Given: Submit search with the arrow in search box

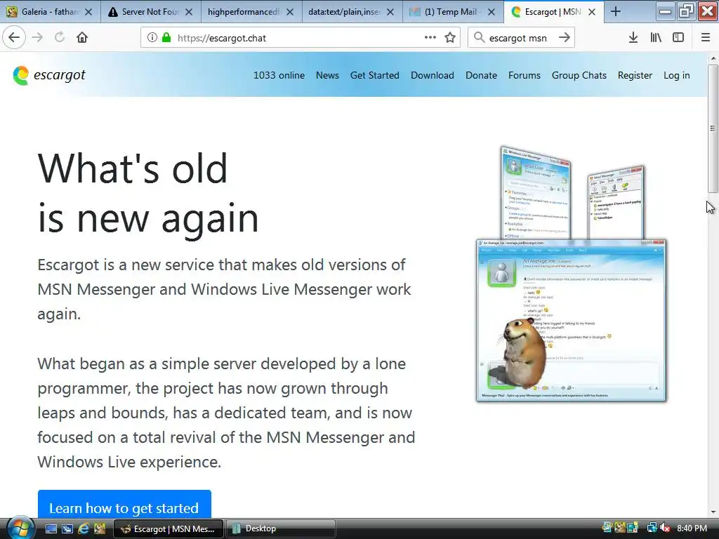Looking at the screenshot, I should coord(565,38).
